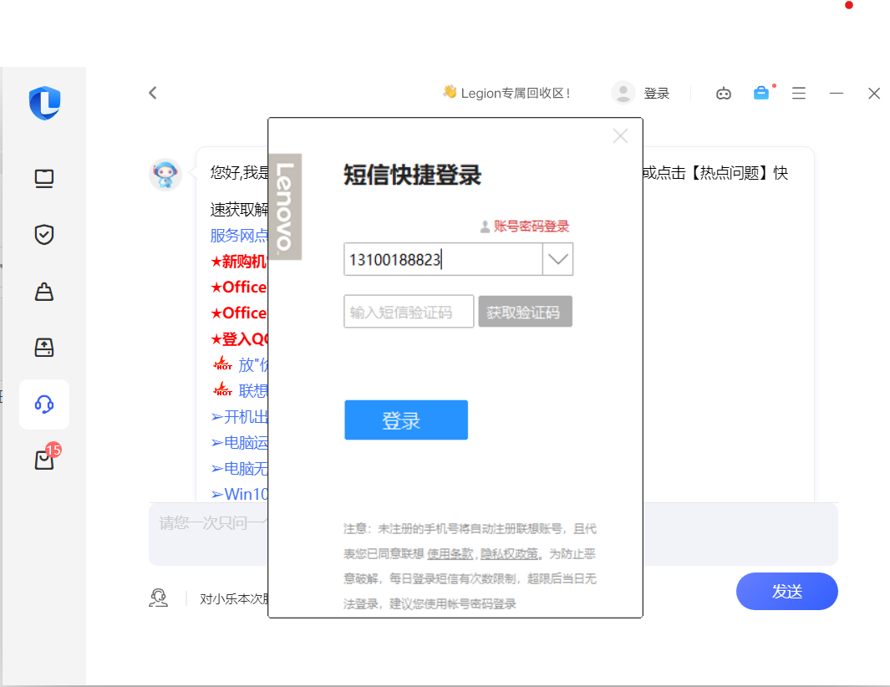Open the robot assistant icon in header
The height and width of the screenshot is (687, 890).
pyautogui.click(x=724, y=93)
